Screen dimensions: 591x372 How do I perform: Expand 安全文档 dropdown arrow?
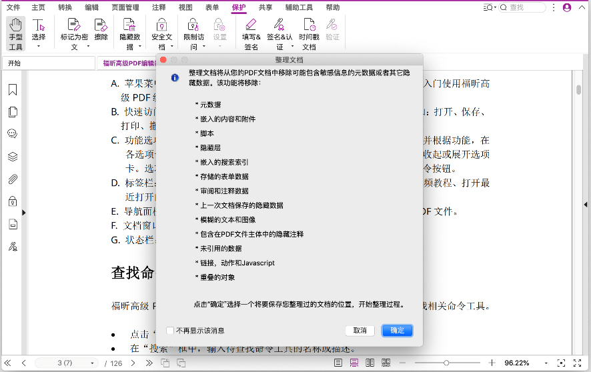click(x=172, y=46)
